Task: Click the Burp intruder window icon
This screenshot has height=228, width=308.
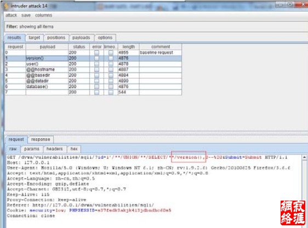Action: [6, 6]
